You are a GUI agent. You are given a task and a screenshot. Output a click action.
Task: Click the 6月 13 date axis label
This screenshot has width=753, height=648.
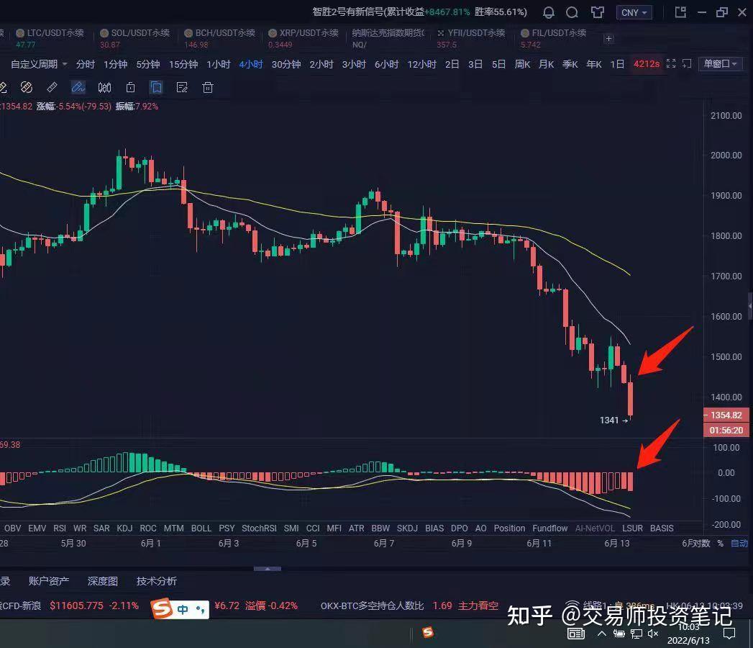616,543
